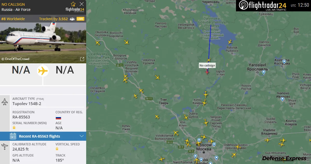Select the yellow aircraft near Kimry
311x164 pixels.
204,102
